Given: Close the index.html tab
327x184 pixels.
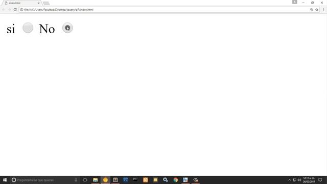Looking at the screenshot, I should tap(39, 3).
